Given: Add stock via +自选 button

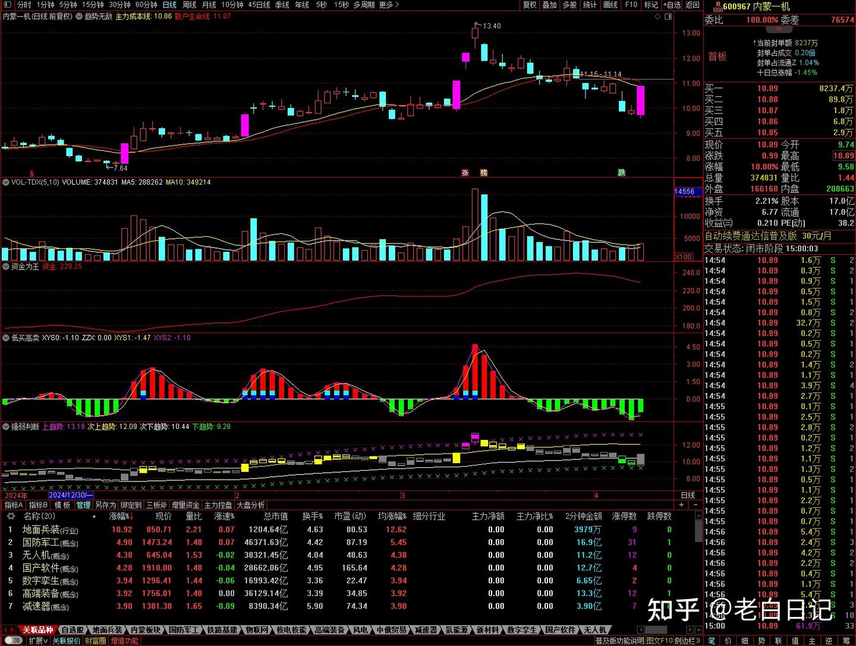Looking at the screenshot, I should coord(672,5).
